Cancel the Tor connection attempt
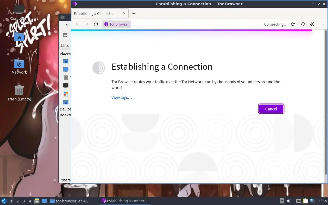Screen dimensions: 328x205 (271, 109)
